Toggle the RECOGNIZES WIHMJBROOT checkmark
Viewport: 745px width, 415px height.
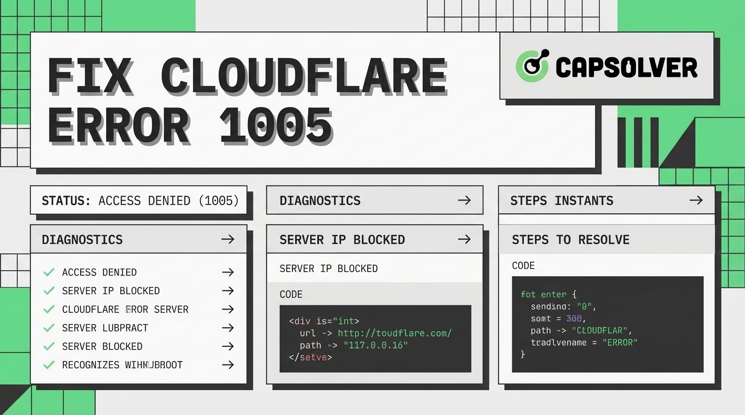[49, 365]
